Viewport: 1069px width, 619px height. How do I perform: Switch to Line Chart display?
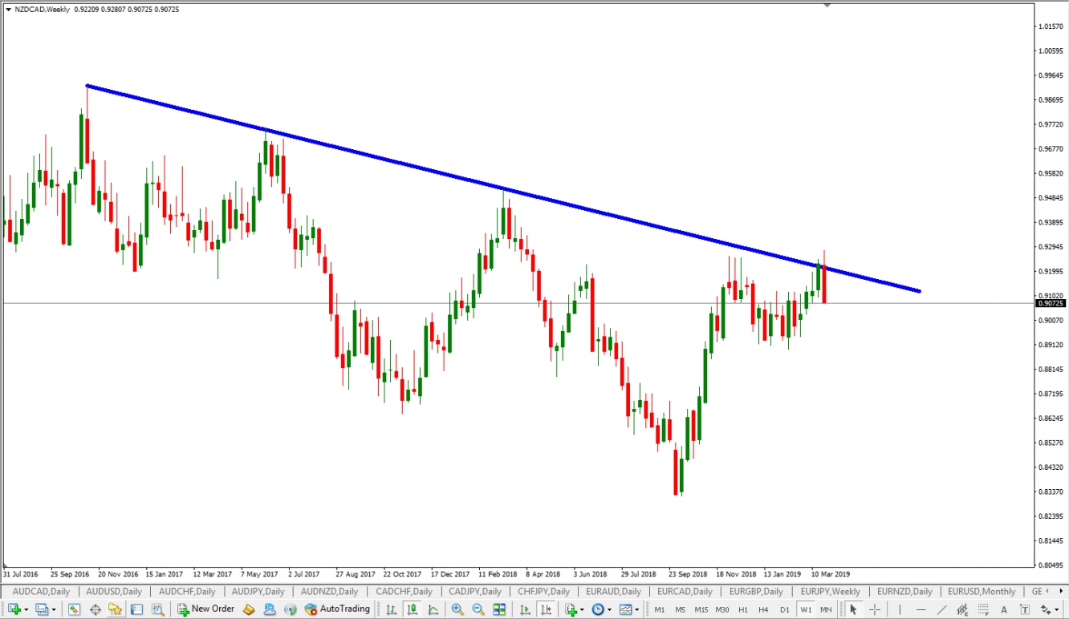(x=433, y=609)
